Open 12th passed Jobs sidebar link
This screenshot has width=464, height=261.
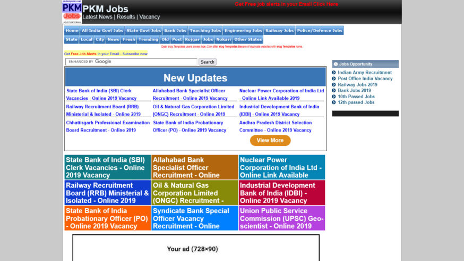pos(356,102)
